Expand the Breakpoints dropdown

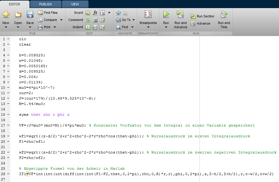coord(148,27)
